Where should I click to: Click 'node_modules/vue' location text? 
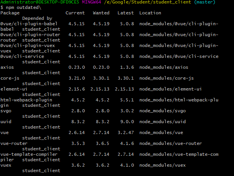161,132
